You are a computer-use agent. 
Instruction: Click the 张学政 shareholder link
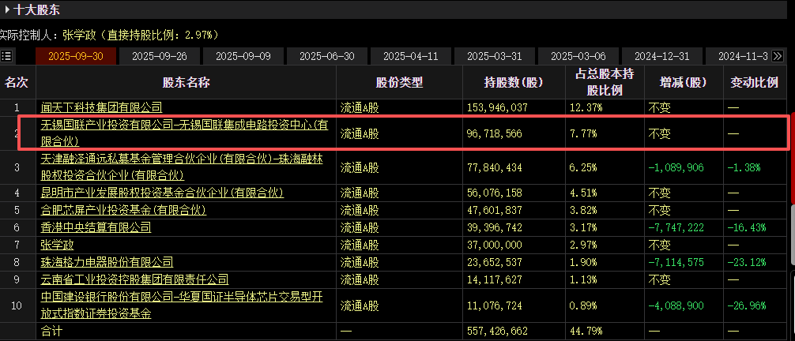(57, 245)
